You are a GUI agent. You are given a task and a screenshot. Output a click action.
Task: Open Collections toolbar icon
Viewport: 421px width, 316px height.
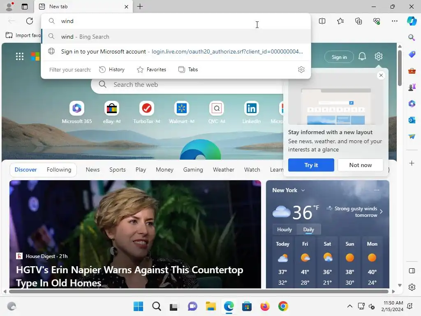359,21
